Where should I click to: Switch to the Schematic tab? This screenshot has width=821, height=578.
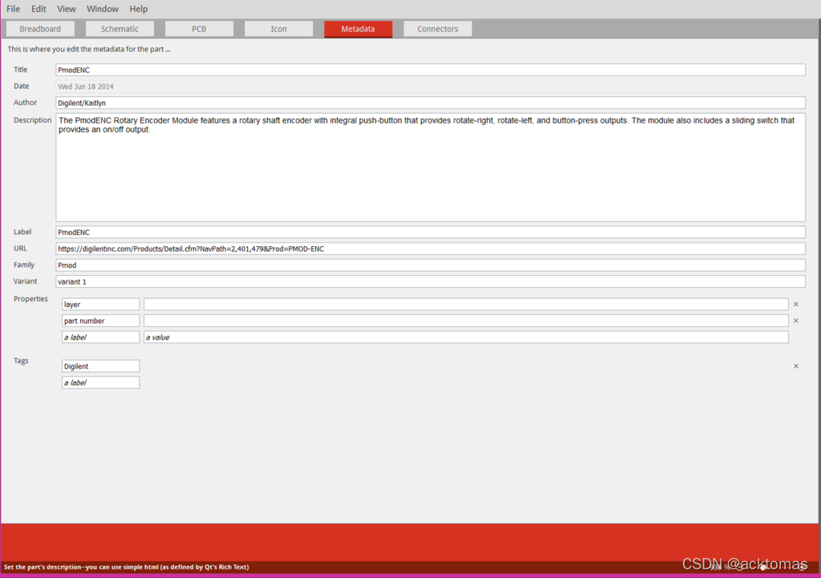tap(120, 29)
